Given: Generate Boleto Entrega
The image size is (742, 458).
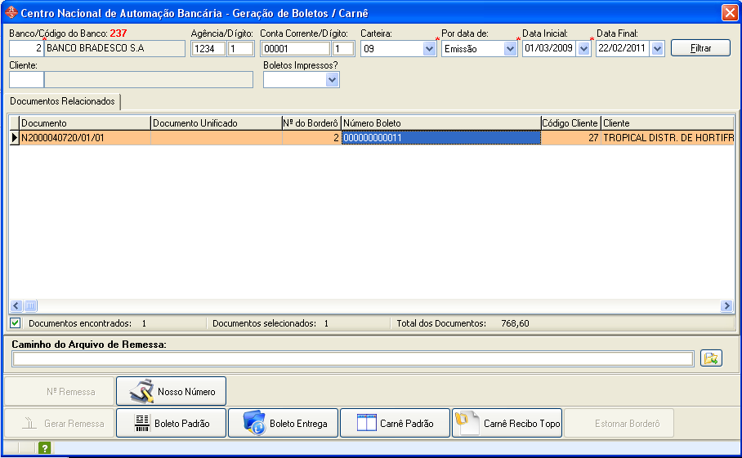Looking at the screenshot, I should tap(283, 423).
